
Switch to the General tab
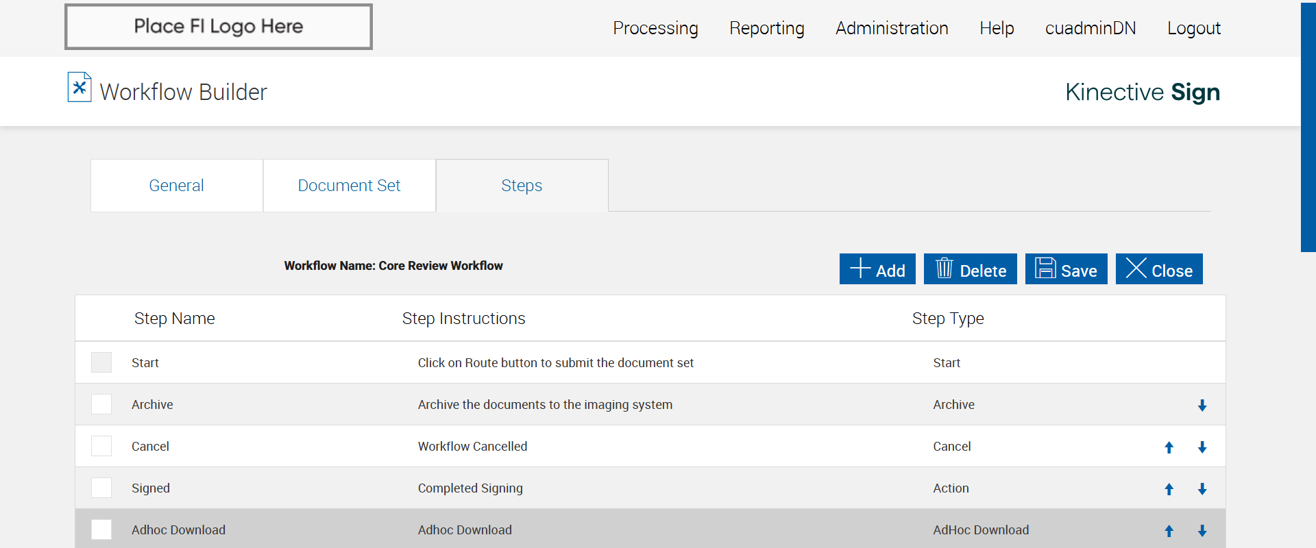click(176, 186)
